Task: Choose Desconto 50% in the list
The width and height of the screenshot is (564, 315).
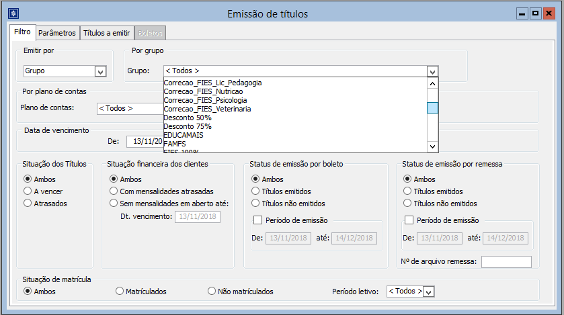Action: (188, 118)
